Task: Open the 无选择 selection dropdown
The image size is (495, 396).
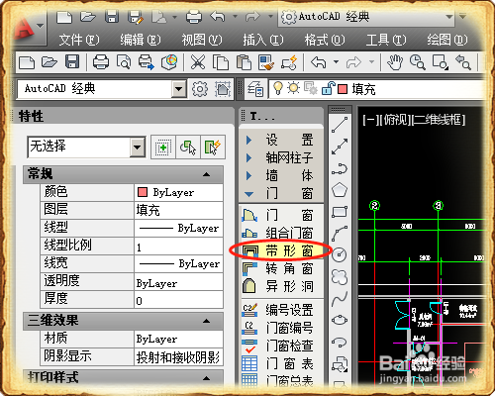Action: coord(138,148)
